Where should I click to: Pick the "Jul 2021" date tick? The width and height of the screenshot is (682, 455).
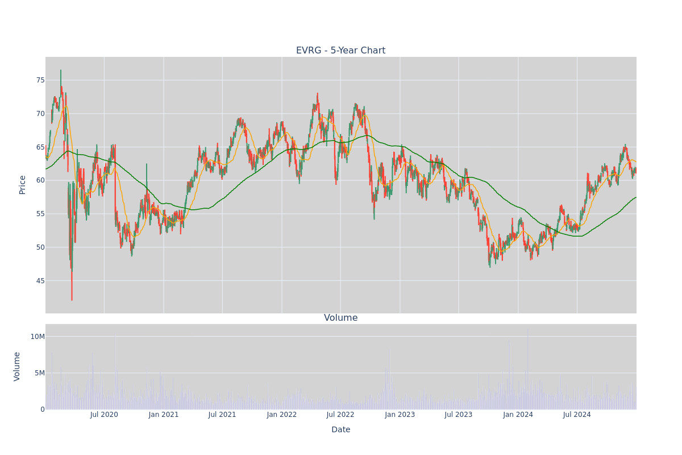click(222, 415)
